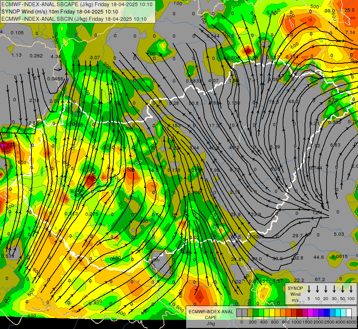The image size is (358, 329).
Task: Click the station value 0.0466
Action: point(55,79)
